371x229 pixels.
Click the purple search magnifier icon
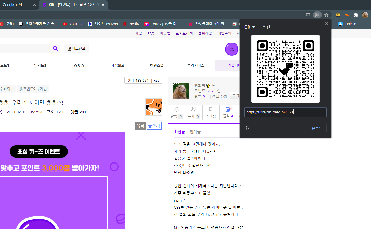(55, 48)
